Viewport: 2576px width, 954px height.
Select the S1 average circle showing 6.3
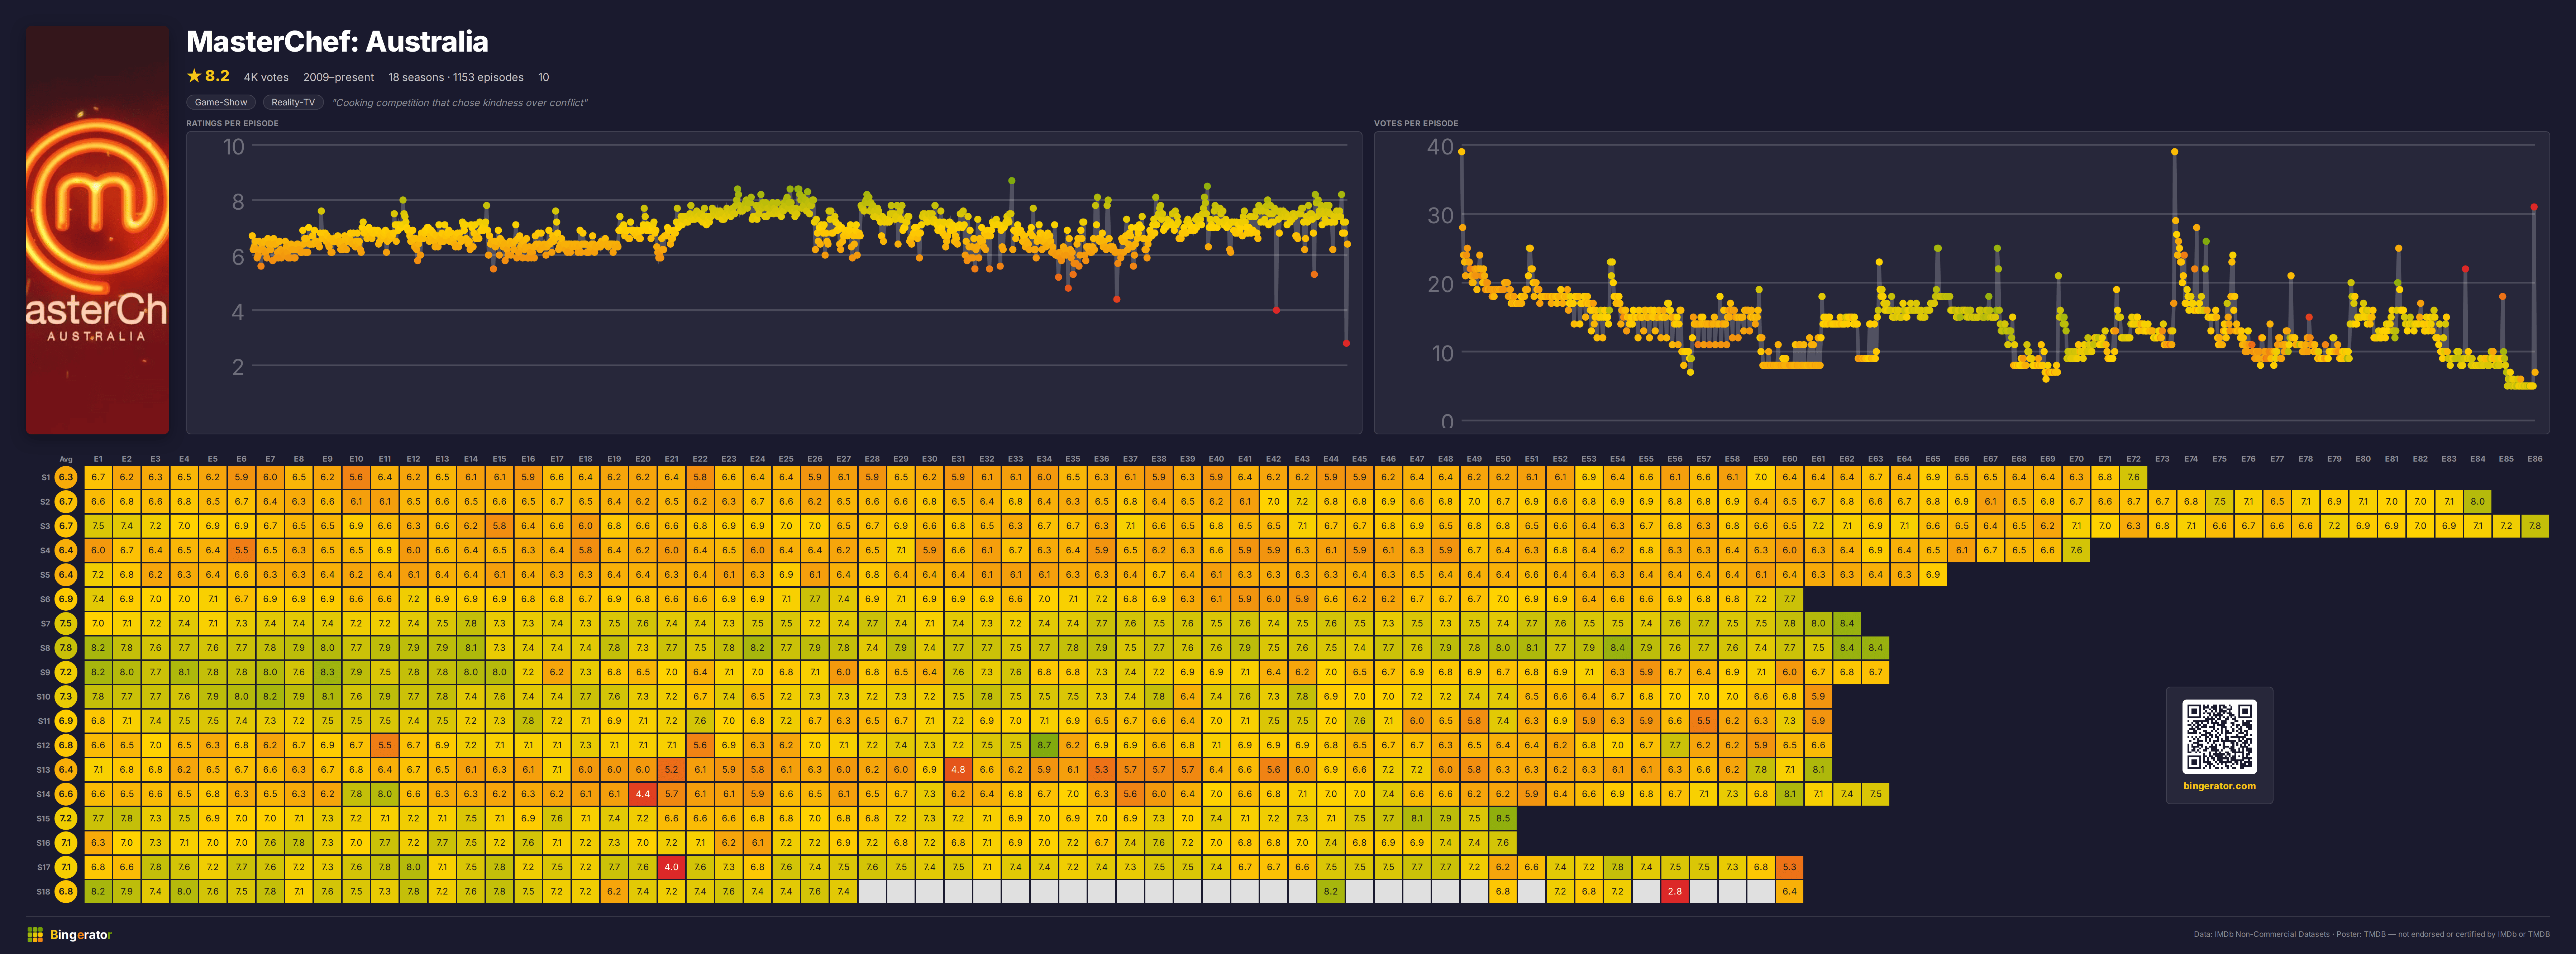coord(66,477)
